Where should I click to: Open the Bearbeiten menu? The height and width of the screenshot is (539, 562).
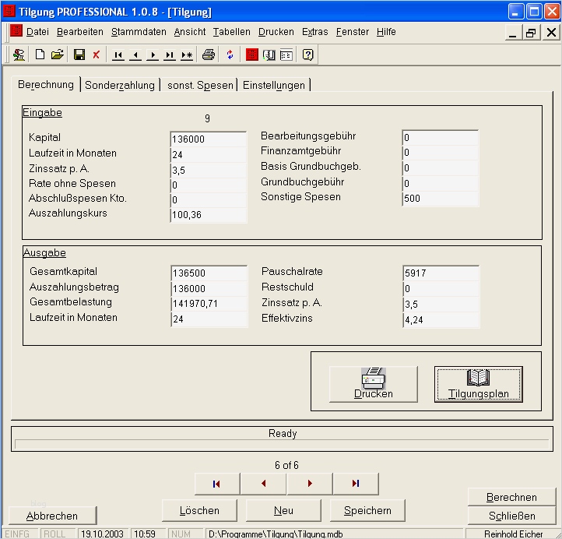80,32
